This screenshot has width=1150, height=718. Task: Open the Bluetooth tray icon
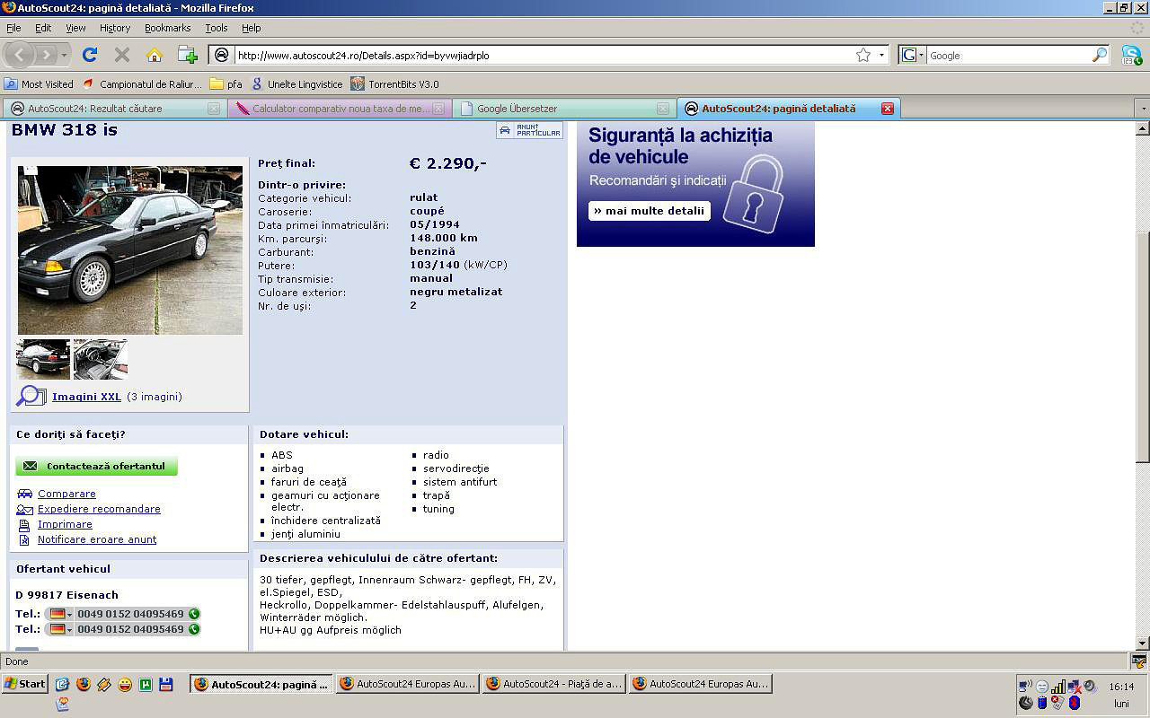click(1073, 703)
